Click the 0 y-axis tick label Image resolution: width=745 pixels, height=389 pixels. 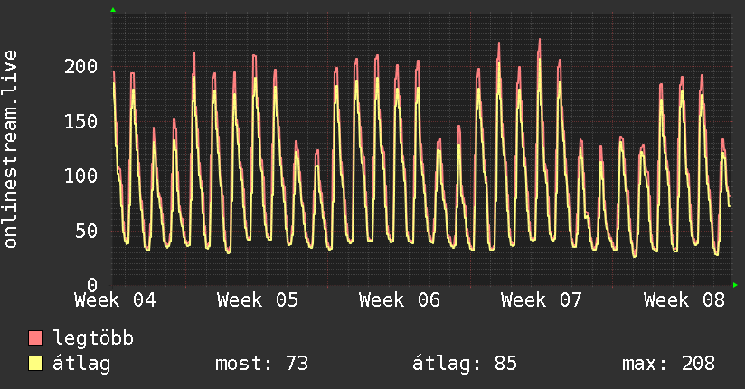(x=92, y=285)
